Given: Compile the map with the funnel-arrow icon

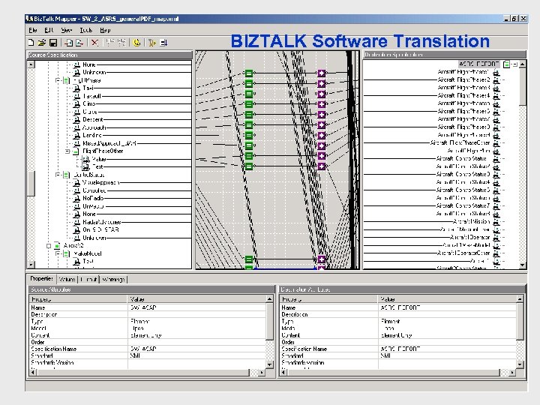Looking at the screenshot, I should (x=151, y=42).
